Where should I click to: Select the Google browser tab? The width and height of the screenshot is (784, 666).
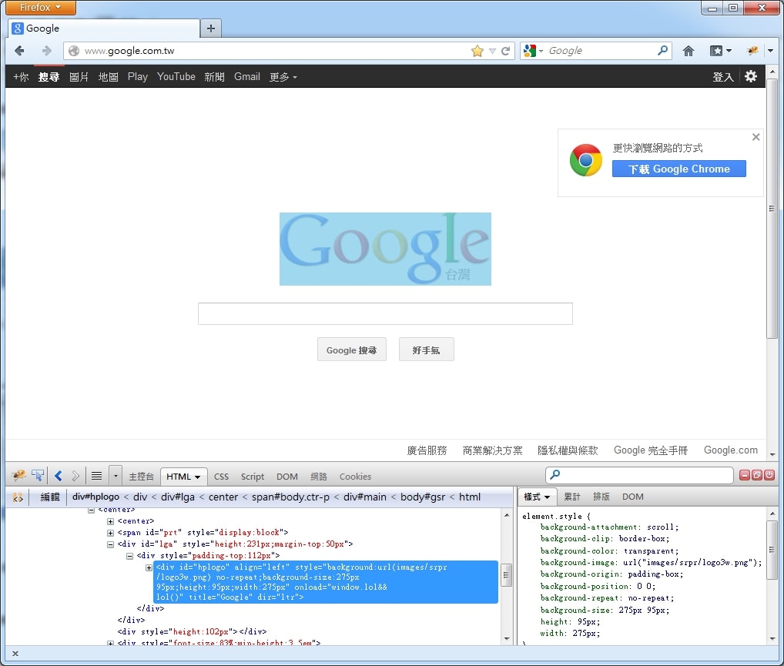[104, 28]
